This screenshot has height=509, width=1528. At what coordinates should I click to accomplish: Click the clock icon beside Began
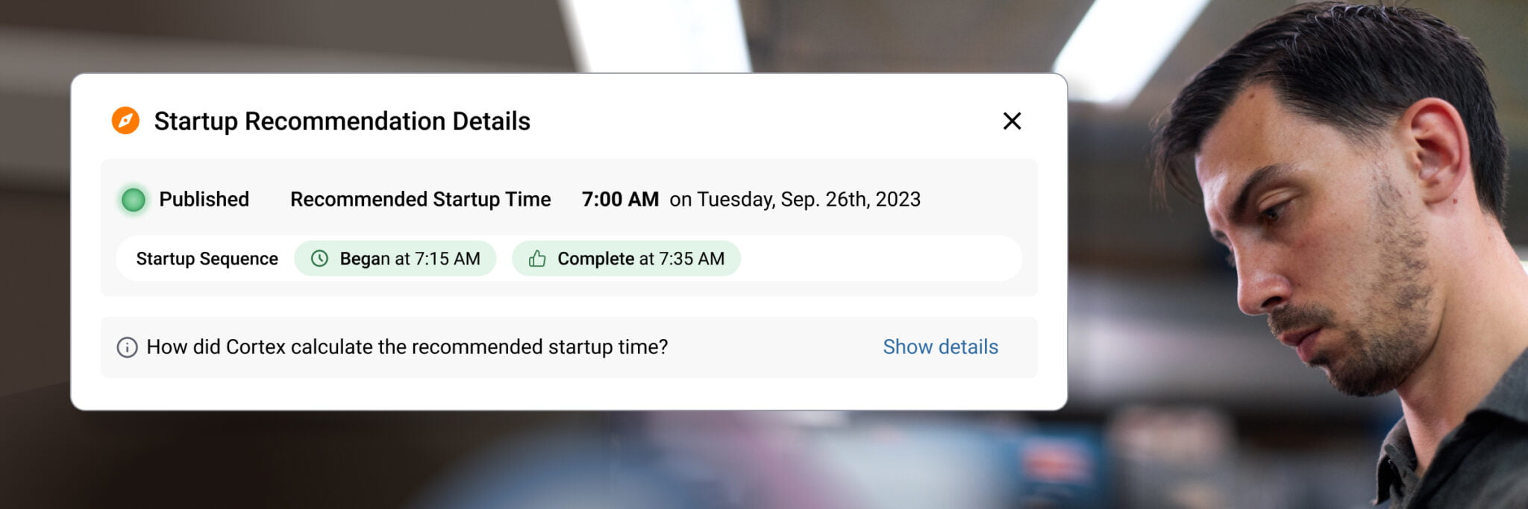coord(319,259)
